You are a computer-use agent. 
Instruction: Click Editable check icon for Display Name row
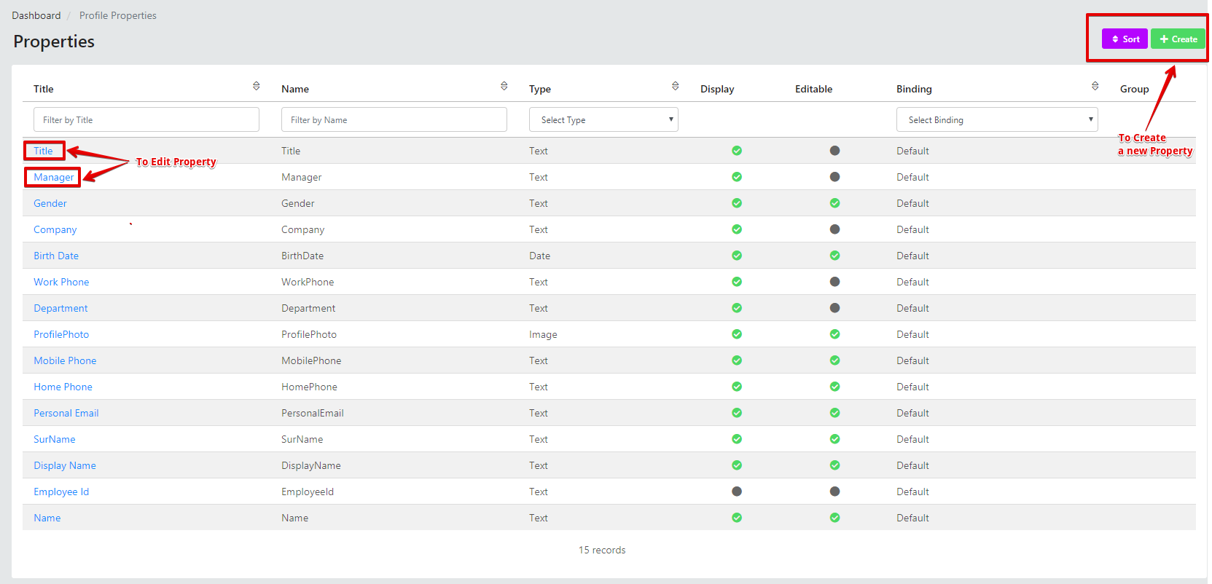click(x=834, y=465)
